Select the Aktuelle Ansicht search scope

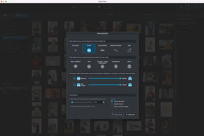click(x=112, y=104)
